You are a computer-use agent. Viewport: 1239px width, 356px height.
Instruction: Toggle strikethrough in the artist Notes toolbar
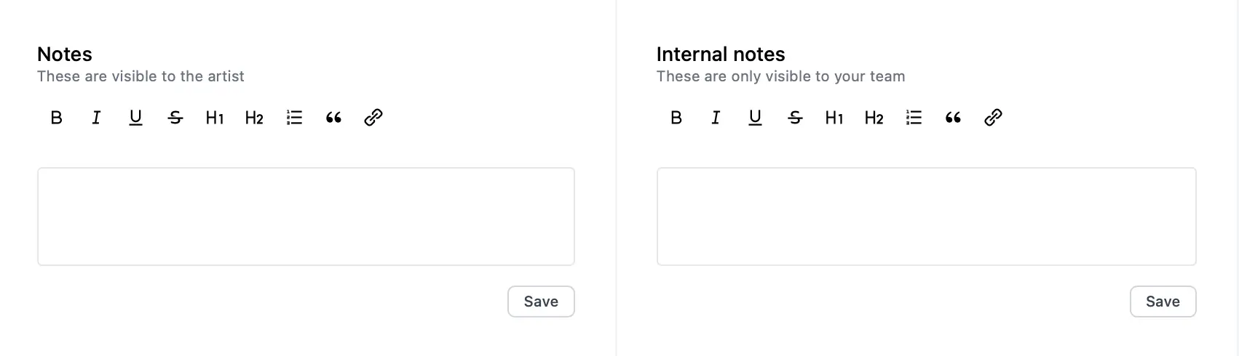tap(175, 118)
